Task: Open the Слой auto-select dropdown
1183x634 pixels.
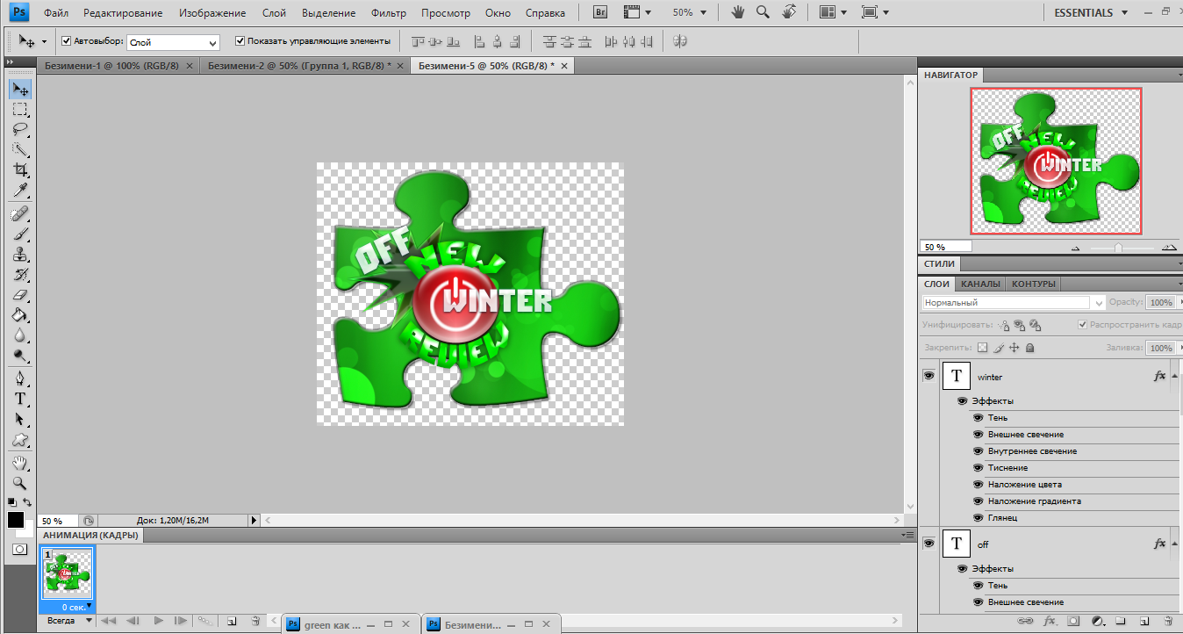Action: tap(173, 42)
